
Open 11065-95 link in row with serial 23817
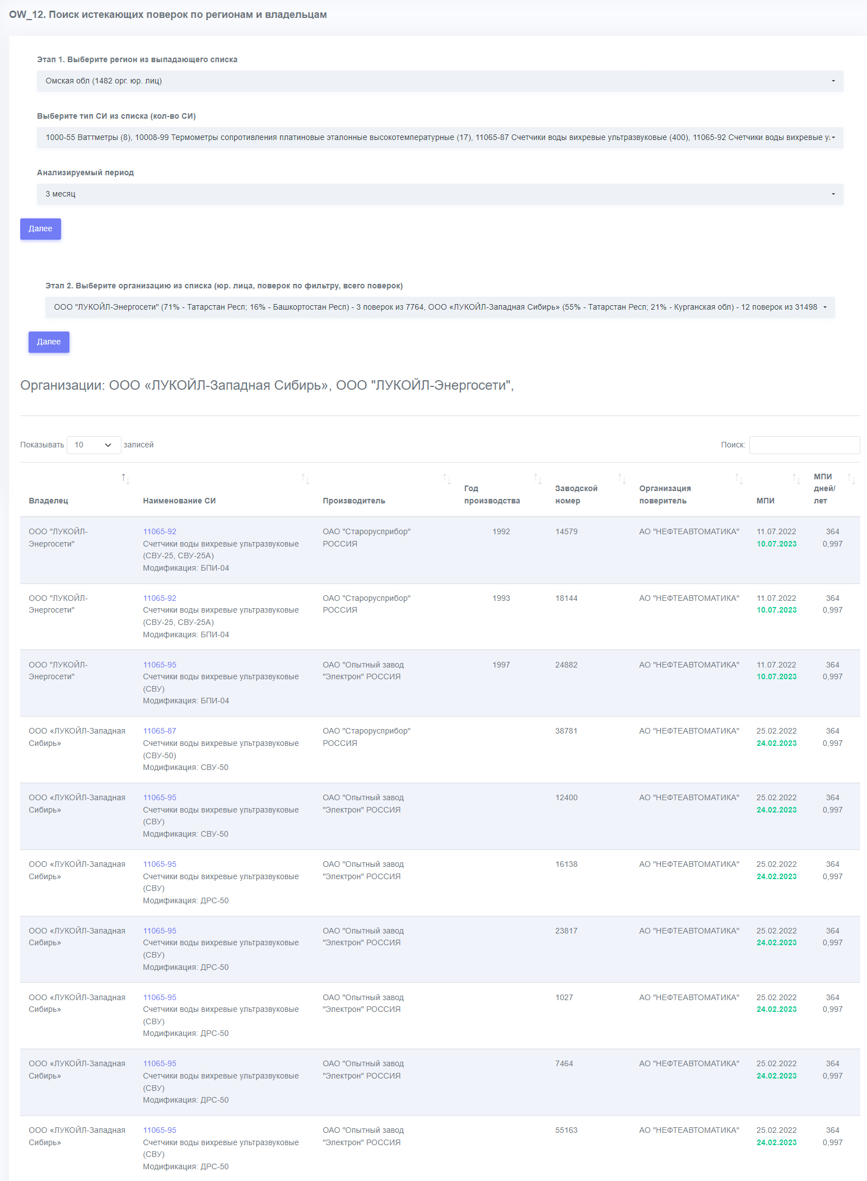[x=160, y=931]
